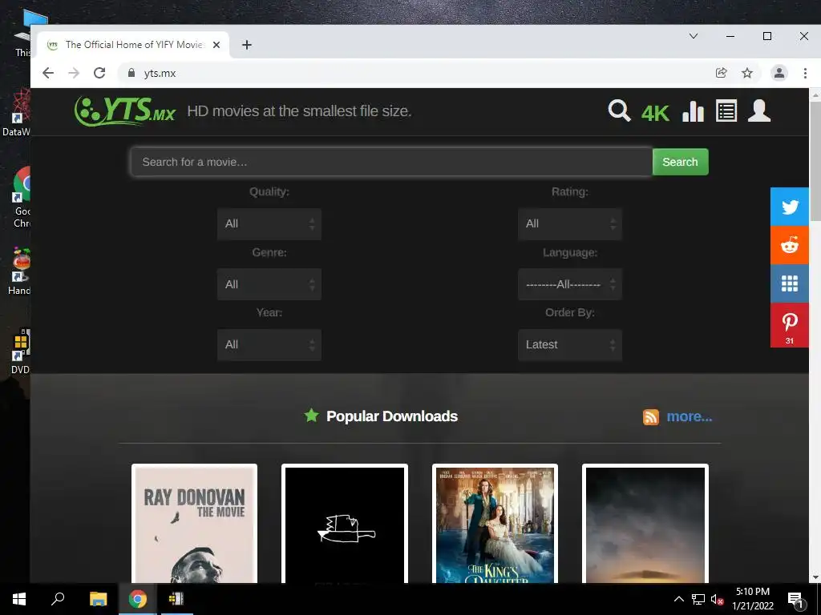Image resolution: width=821 pixels, height=615 pixels.
Task: Open the tab search chevron in Chrome
Action: 694,36
